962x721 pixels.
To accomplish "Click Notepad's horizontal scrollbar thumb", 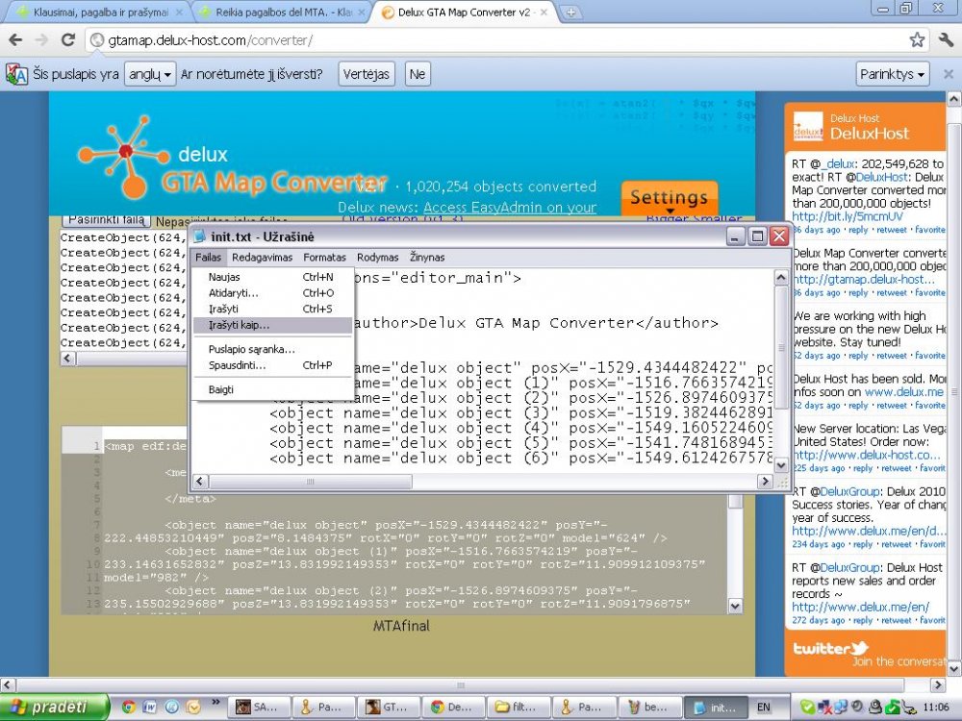I will [x=311, y=482].
